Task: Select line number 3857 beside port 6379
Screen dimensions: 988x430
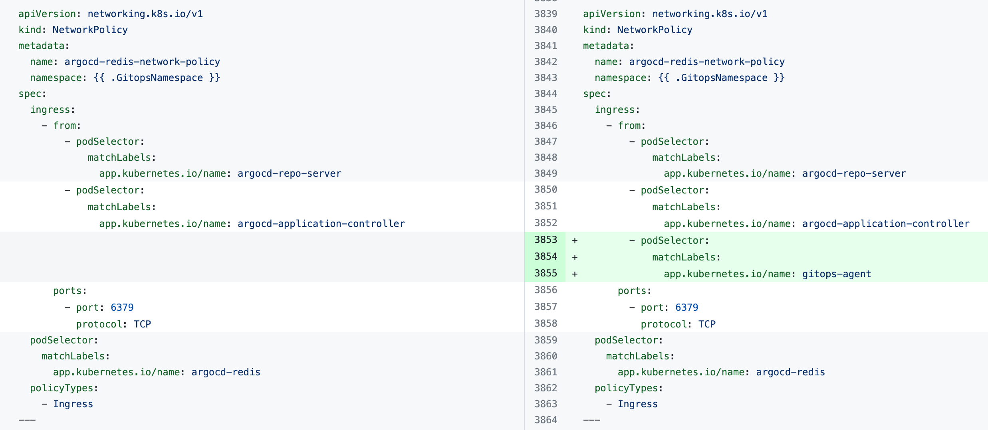Action: coord(546,307)
